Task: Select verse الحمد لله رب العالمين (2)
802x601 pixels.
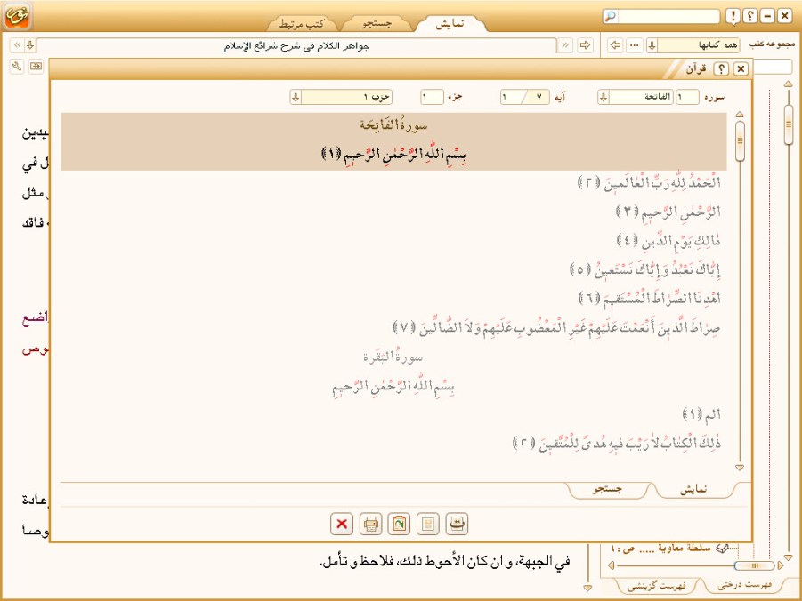Action: (649, 182)
